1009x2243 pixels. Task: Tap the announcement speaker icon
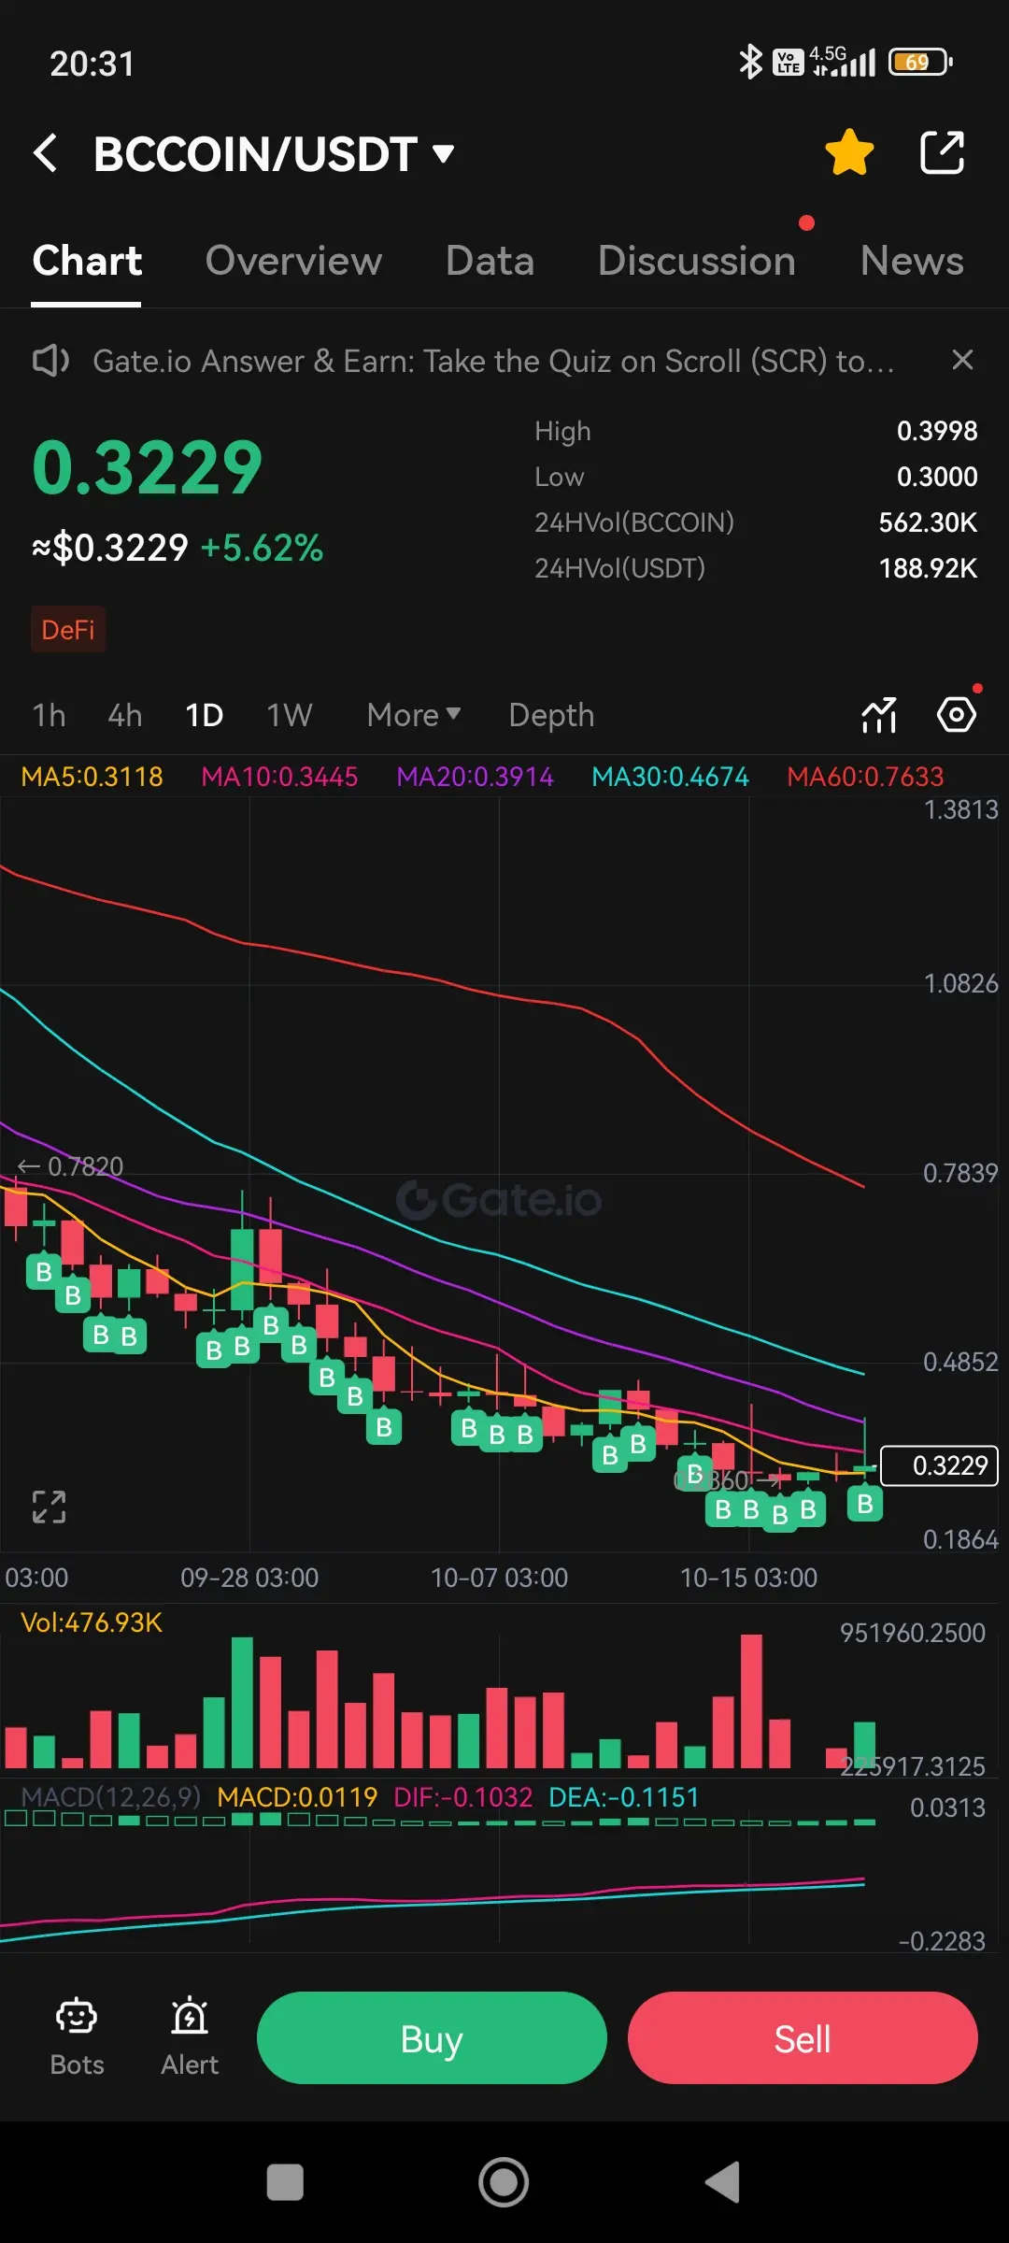50,361
